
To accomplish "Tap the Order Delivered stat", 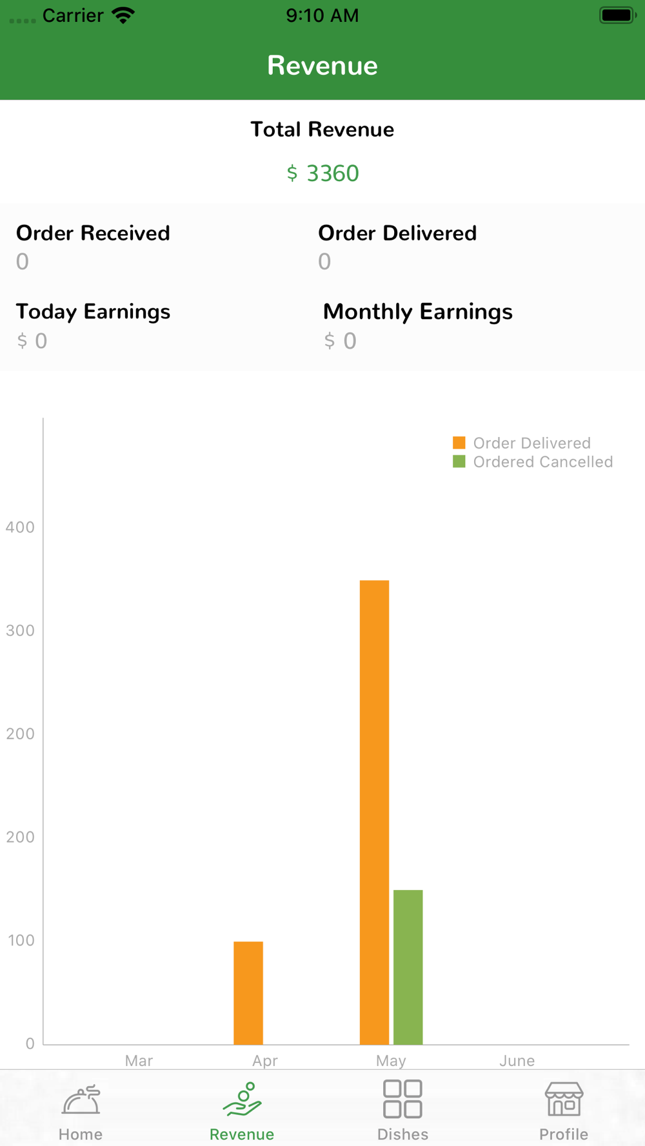I will (397, 246).
